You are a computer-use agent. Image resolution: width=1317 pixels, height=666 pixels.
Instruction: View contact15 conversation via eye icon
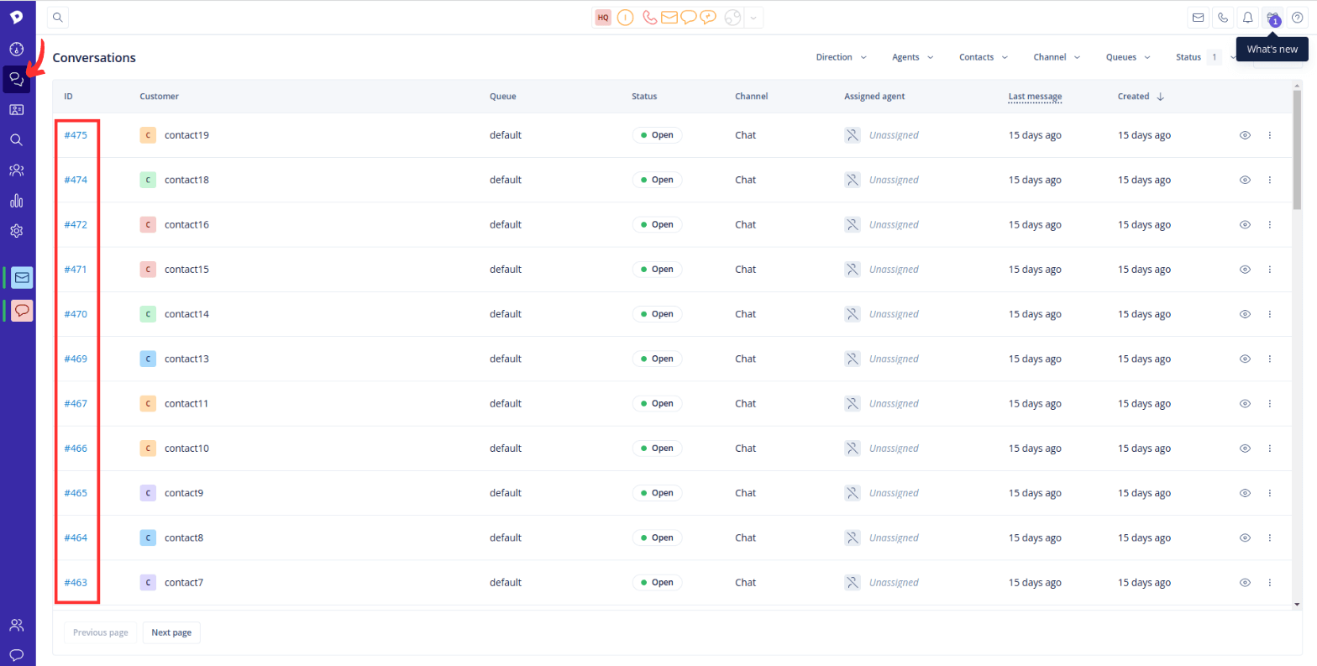coord(1246,270)
